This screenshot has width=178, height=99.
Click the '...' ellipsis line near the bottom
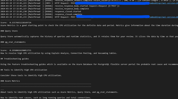click(2, 89)
